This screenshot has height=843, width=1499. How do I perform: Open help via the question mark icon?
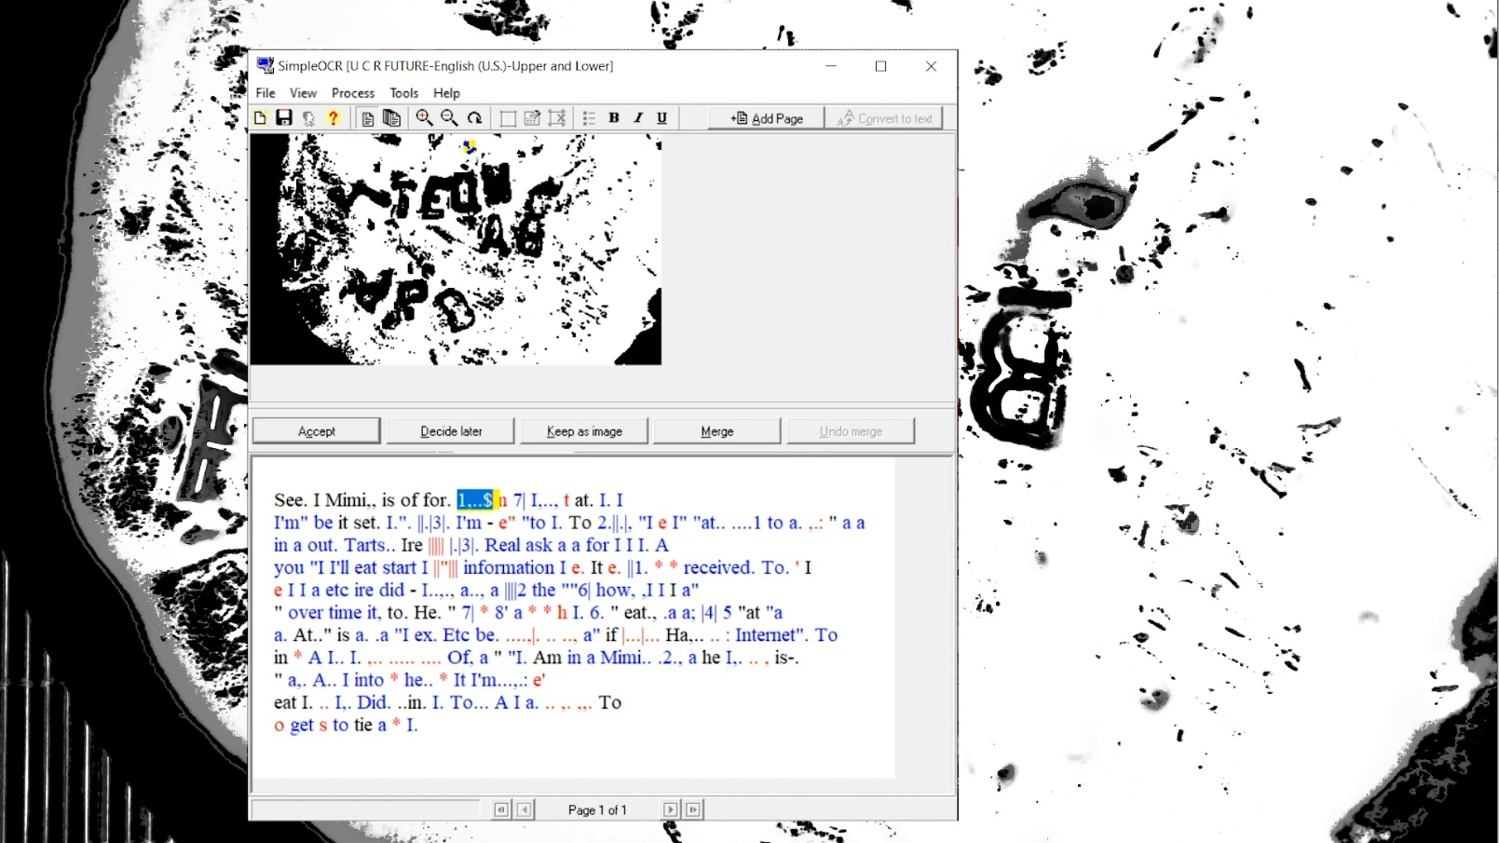point(333,118)
